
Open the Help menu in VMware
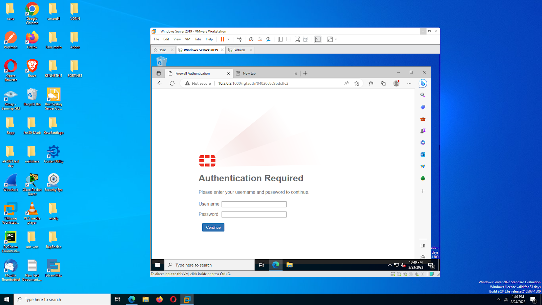click(x=209, y=39)
